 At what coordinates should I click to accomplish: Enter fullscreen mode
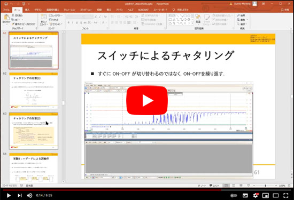(x=286, y=195)
